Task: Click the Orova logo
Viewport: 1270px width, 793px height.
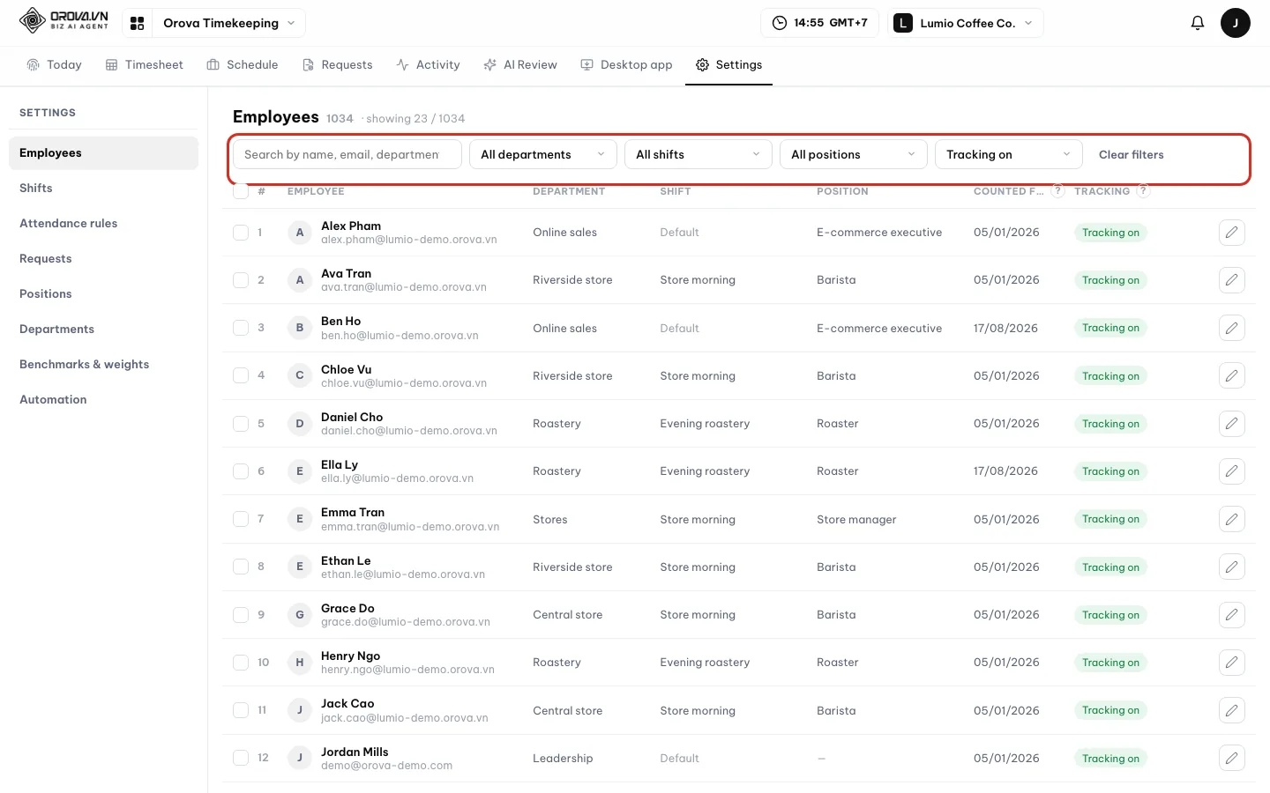Action: coord(63,20)
